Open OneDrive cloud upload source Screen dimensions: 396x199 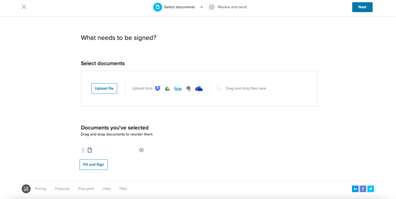click(199, 88)
